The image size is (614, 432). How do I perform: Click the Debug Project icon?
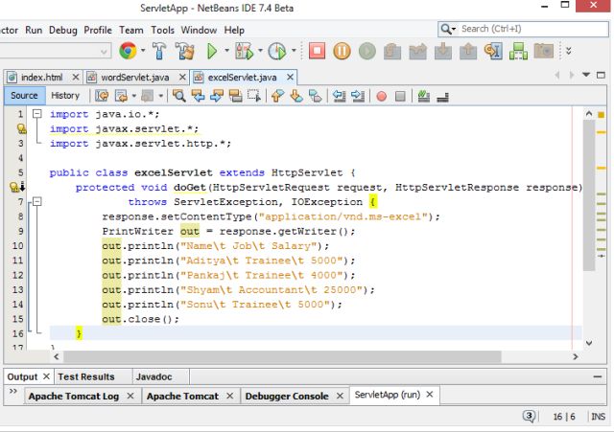click(244, 51)
